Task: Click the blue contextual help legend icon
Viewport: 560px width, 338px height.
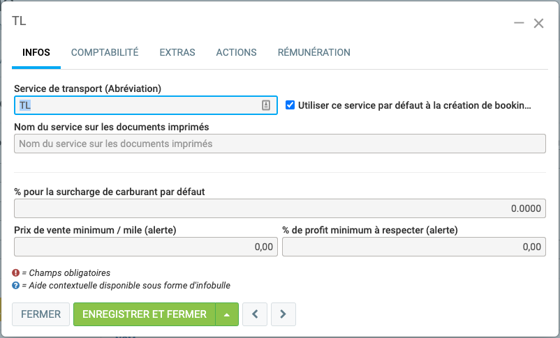Action: coord(16,285)
